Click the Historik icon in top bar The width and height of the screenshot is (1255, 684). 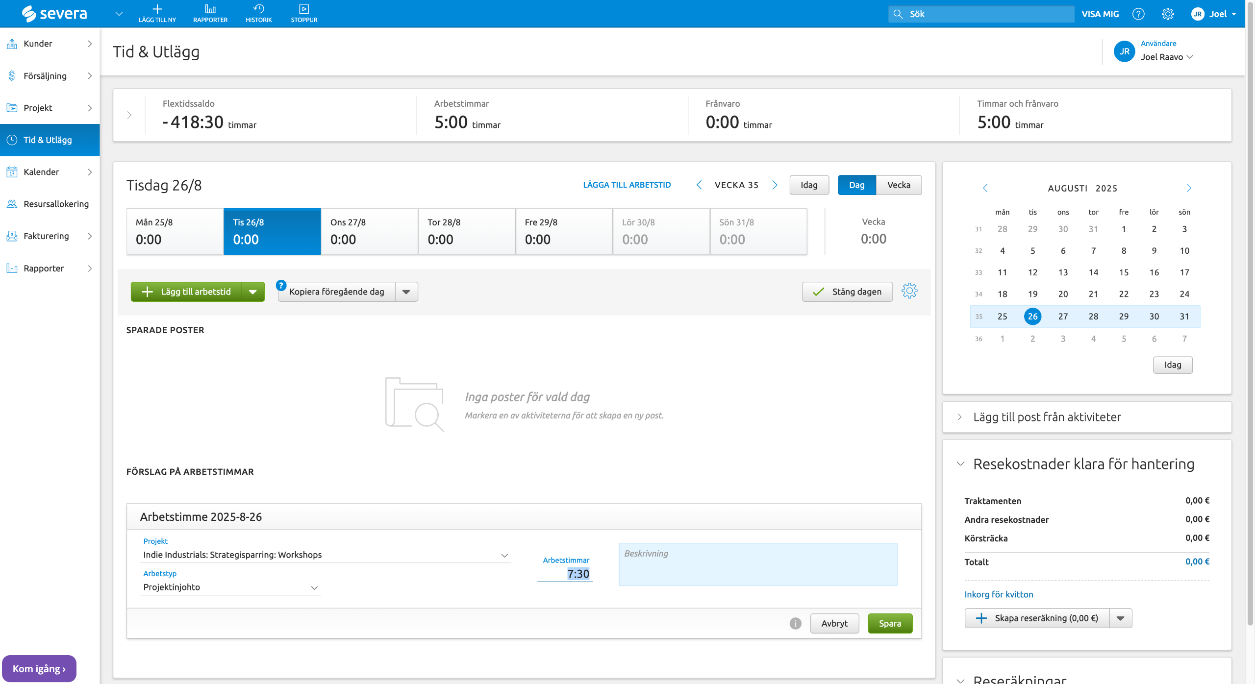258,9
